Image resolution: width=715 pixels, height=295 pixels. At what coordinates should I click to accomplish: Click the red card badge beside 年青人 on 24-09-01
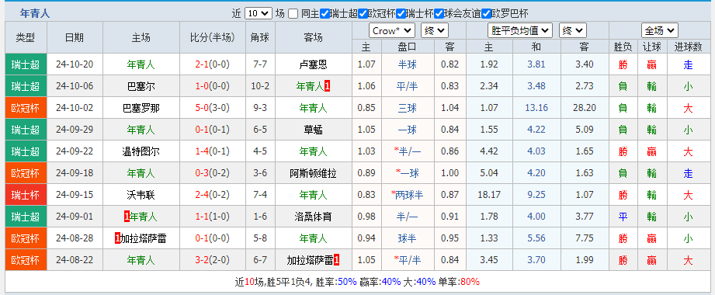pyautogui.click(x=127, y=217)
